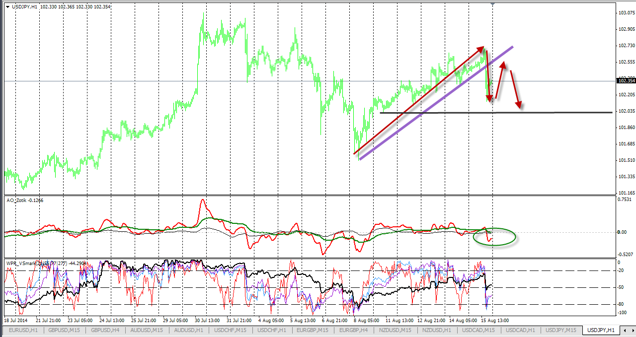Viewport: 636px width, 337px height.
Task: Go to the AUDUSD,H1 chart tab
Action: (188, 330)
